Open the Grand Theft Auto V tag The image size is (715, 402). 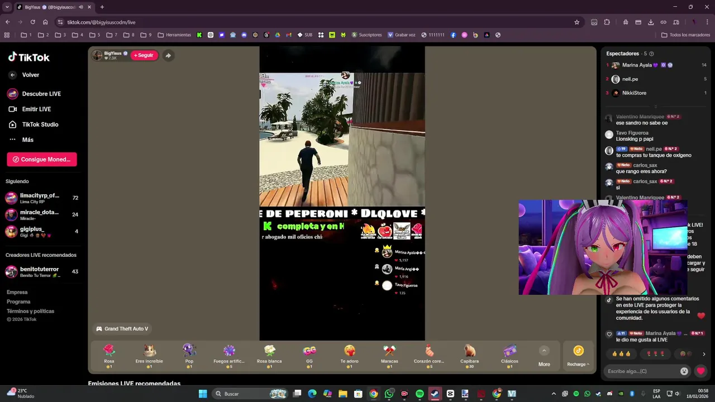click(122, 329)
